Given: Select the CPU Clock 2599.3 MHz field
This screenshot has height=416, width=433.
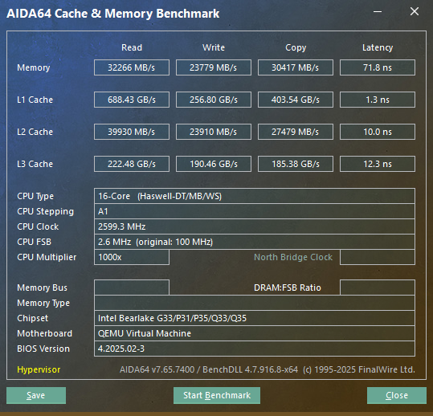Looking at the screenshot, I should [255, 226].
